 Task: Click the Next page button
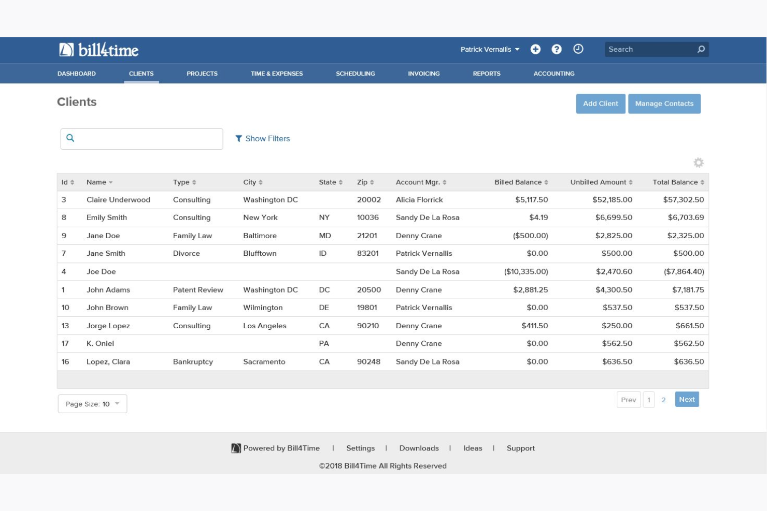[687, 399]
